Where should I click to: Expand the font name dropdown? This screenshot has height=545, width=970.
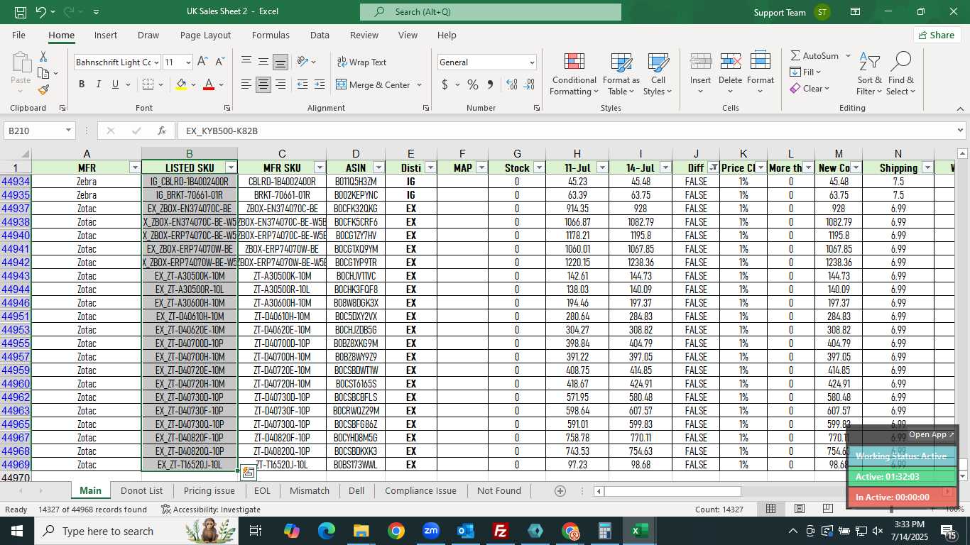pyautogui.click(x=156, y=62)
